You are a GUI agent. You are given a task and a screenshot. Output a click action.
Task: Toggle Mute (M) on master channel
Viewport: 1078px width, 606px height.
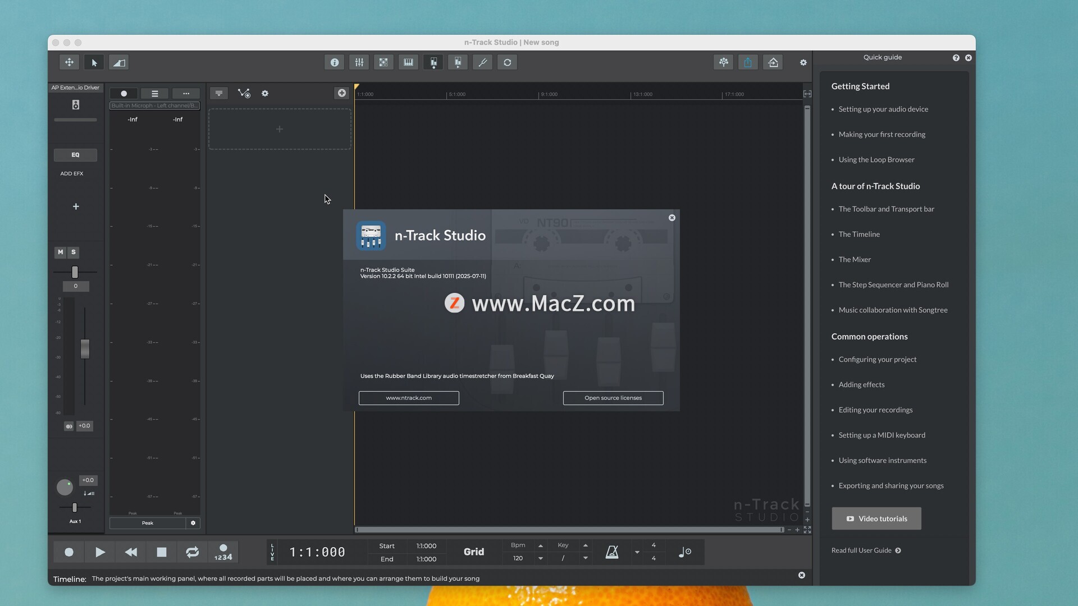point(61,252)
